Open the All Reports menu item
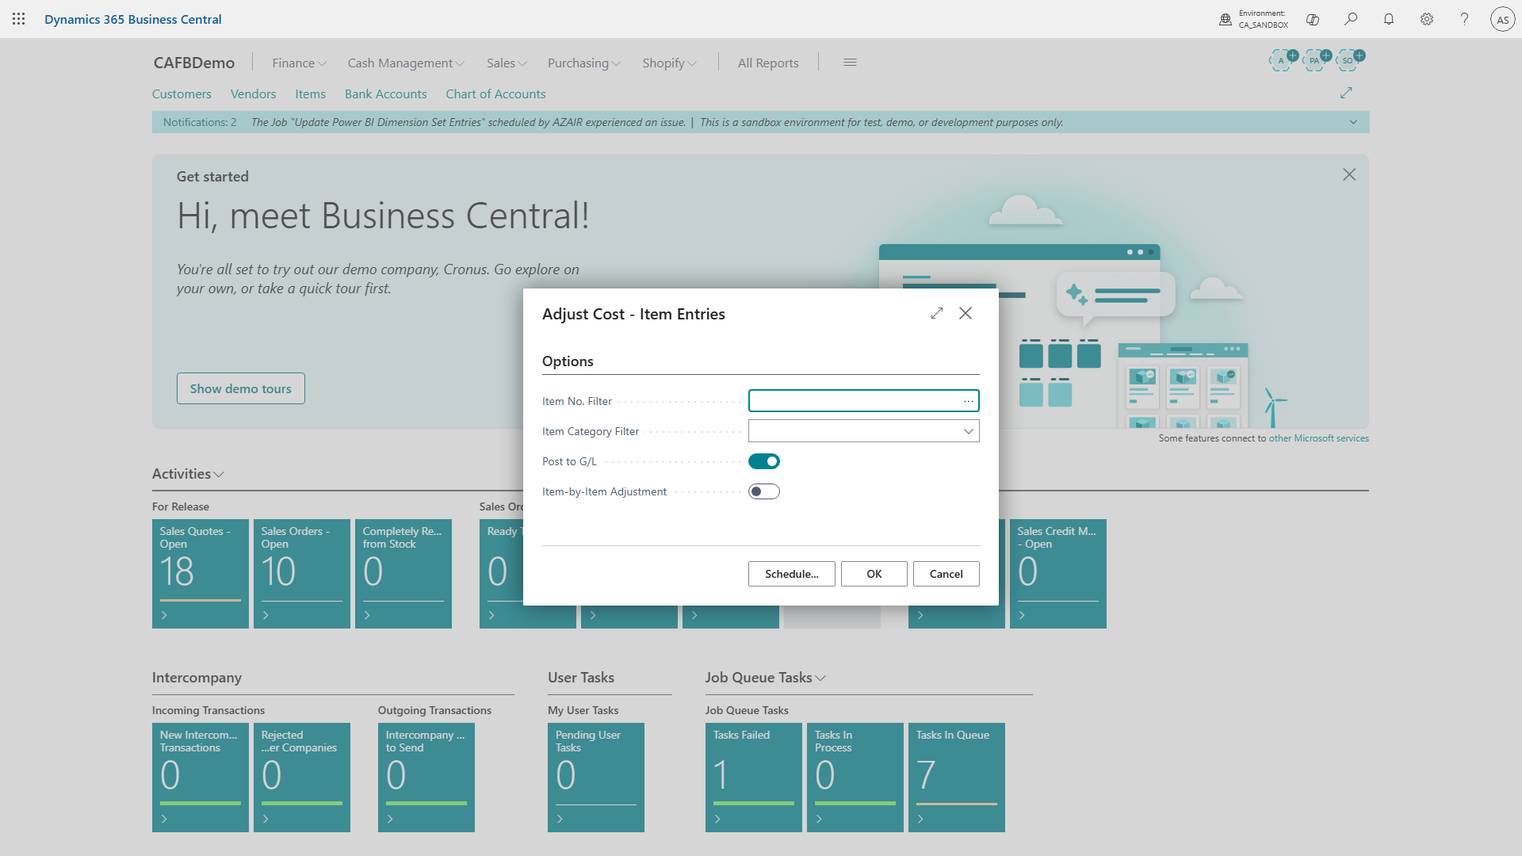 click(x=767, y=63)
